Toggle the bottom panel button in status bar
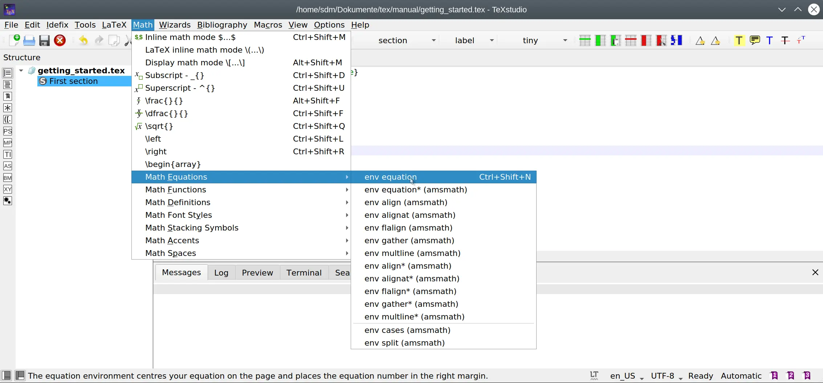Viewport: 823px width, 383px height. (x=20, y=375)
